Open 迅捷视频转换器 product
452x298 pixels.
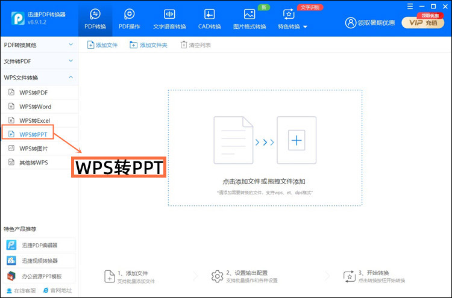(x=40, y=261)
